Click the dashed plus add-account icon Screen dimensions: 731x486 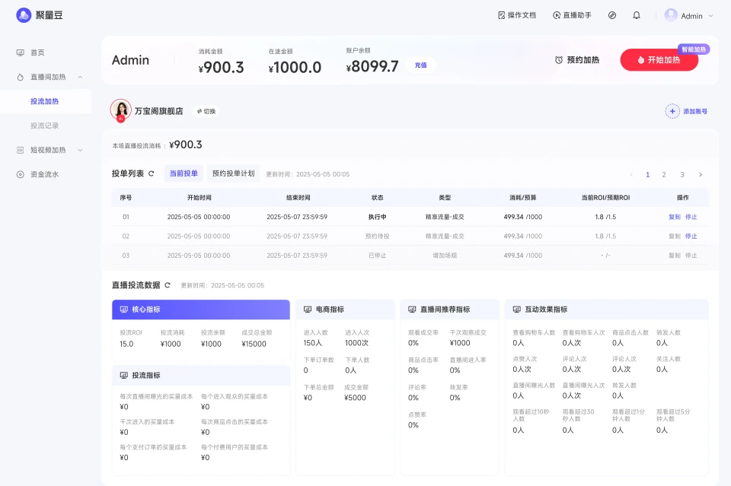pos(672,111)
